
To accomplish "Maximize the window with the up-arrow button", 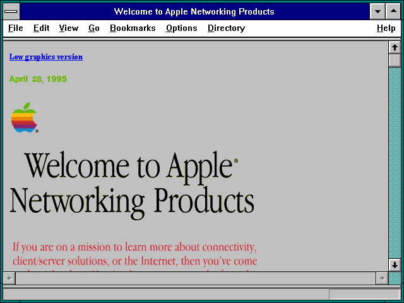I will [x=393, y=11].
